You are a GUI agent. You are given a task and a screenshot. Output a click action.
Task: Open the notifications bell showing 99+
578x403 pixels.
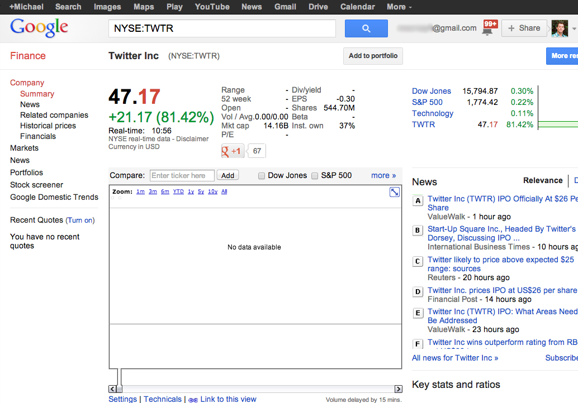tap(490, 28)
